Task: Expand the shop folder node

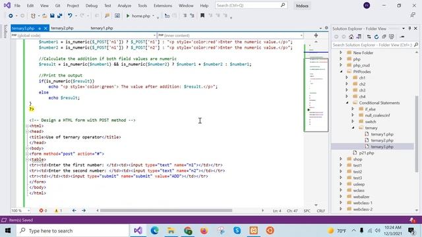Action: point(341,159)
